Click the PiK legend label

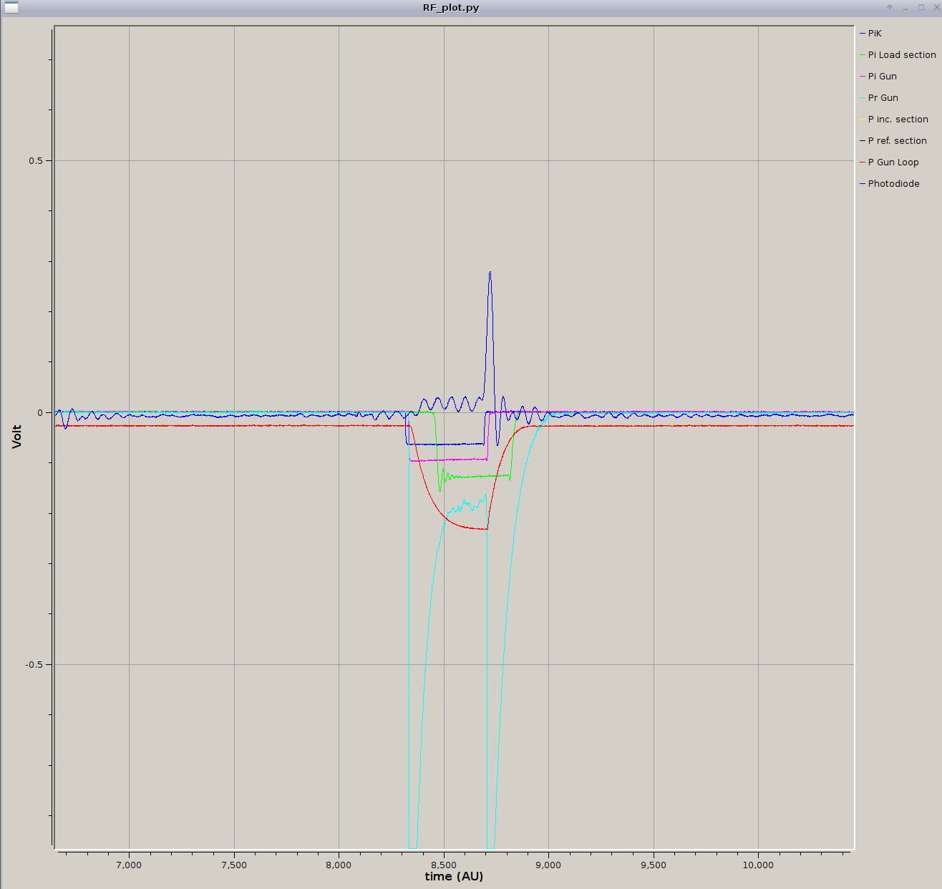[875, 34]
